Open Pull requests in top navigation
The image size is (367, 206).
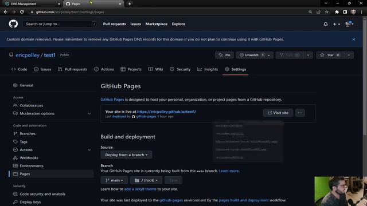tap(114, 24)
